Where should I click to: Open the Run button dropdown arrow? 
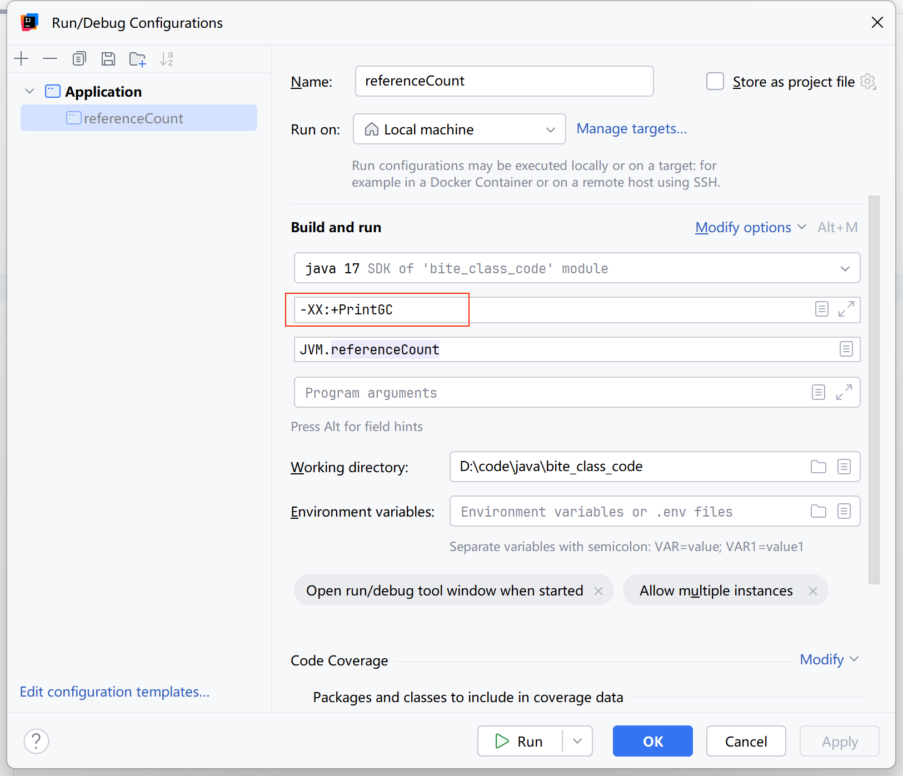coord(577,741)
